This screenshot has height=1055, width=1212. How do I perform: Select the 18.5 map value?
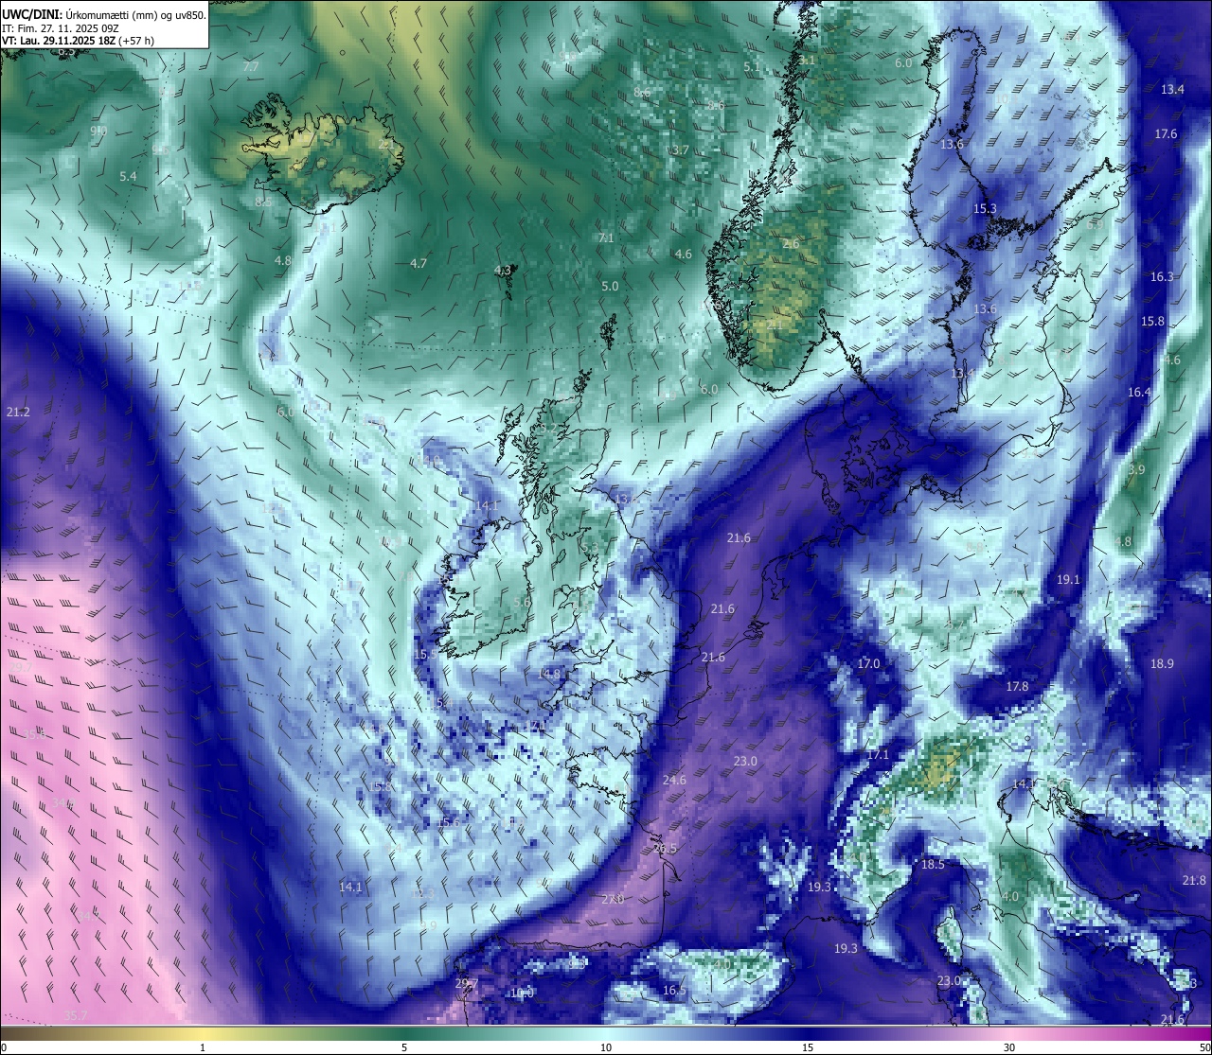coord(933,865)
